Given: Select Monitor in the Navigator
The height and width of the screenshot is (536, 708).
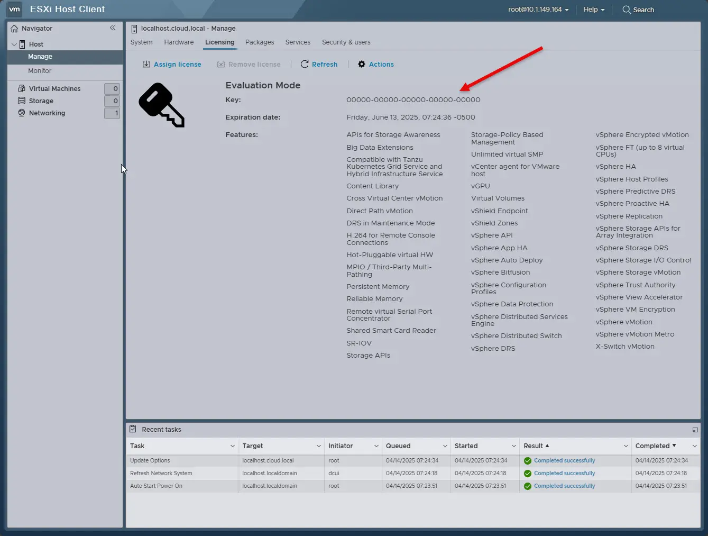Looking at the screenshot, I should (40, 71).
